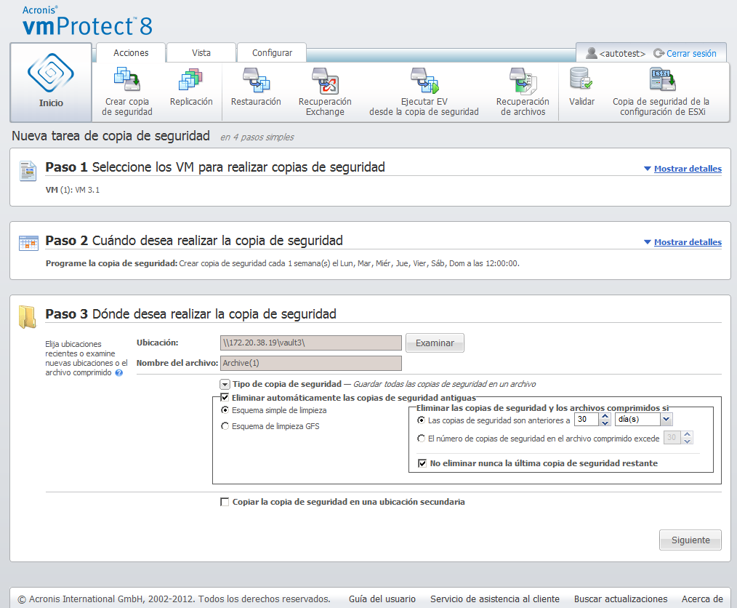The image size is (737, 608).
Task: Open the Guía del usuario link
Action: 382,599
